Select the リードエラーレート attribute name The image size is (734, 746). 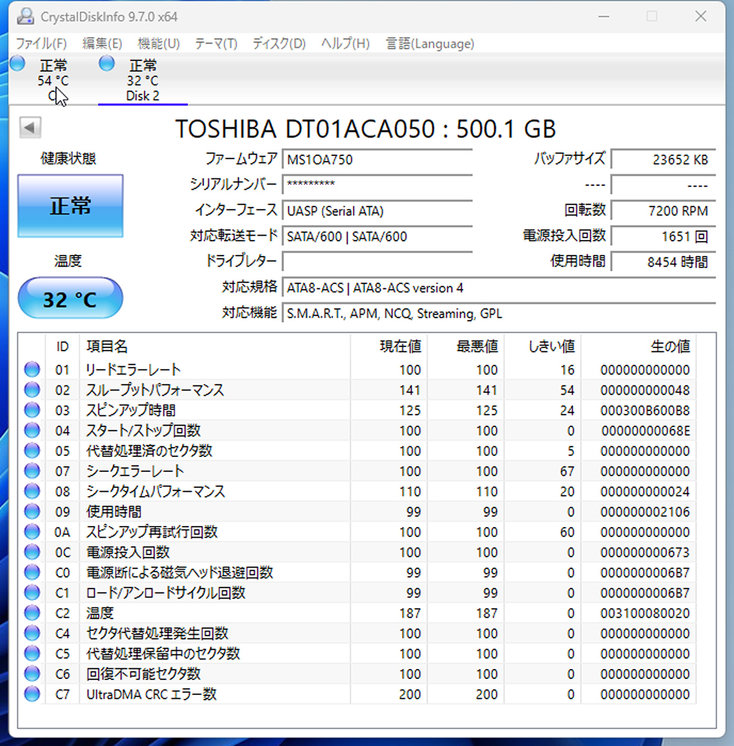[x=134, y=369]
